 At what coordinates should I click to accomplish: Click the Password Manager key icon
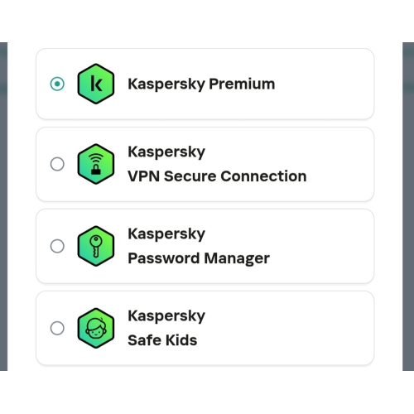96,246
